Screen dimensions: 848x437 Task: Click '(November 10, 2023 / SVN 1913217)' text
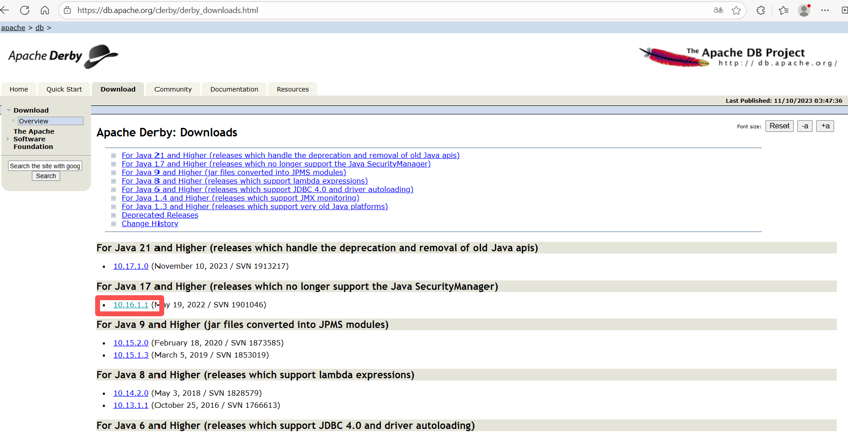tap(220, 266)
